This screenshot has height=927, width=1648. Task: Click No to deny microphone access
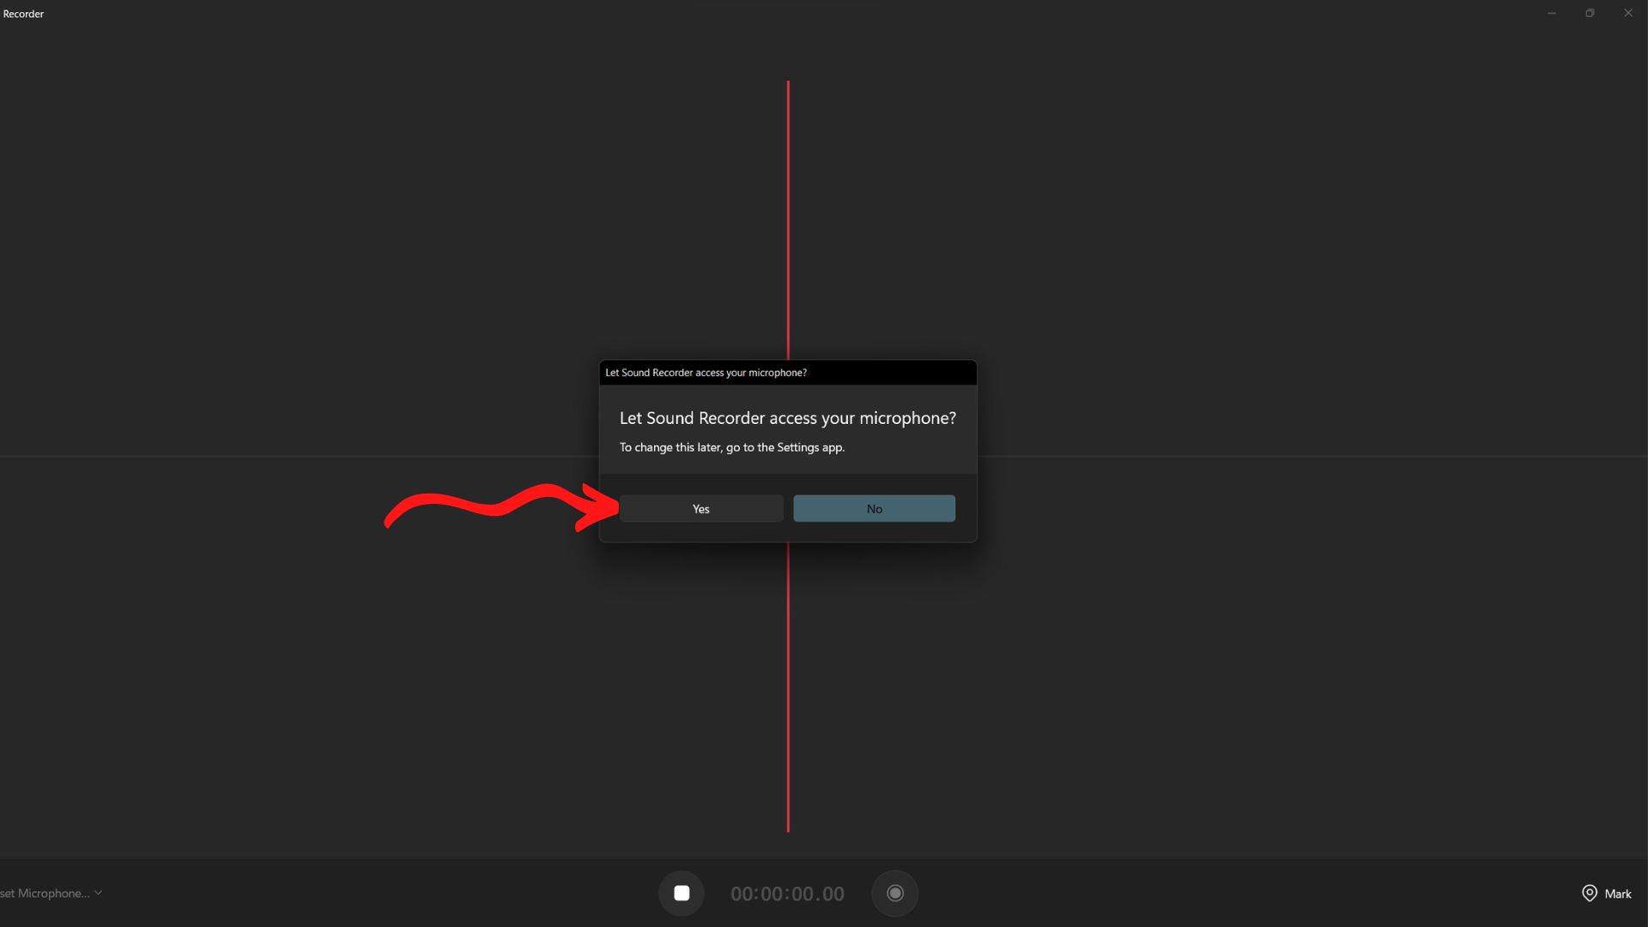pos(874,509)
